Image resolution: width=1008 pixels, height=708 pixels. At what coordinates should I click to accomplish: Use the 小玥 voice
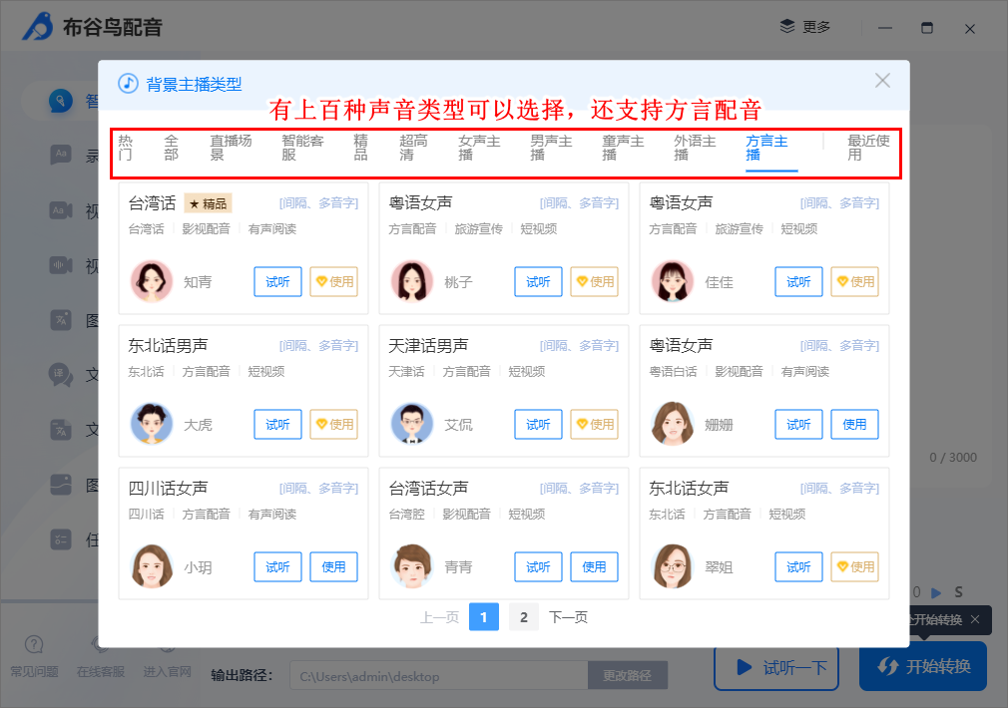coord(333,567)
